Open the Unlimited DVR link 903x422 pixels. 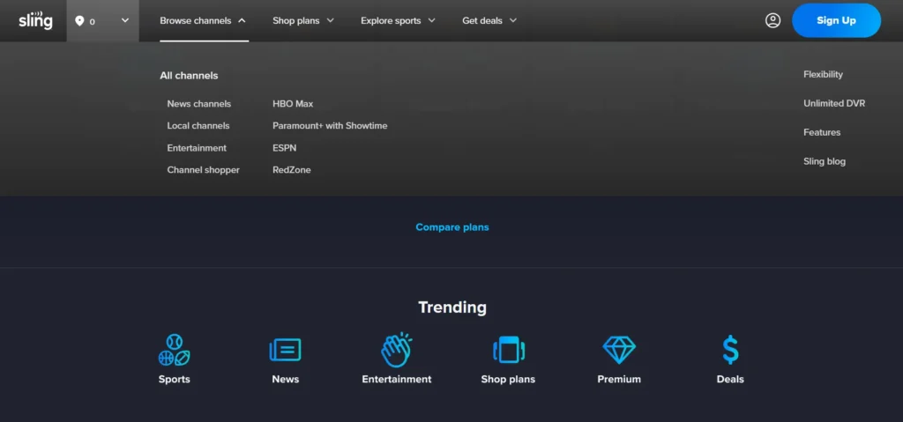click(x=833, y=103)
